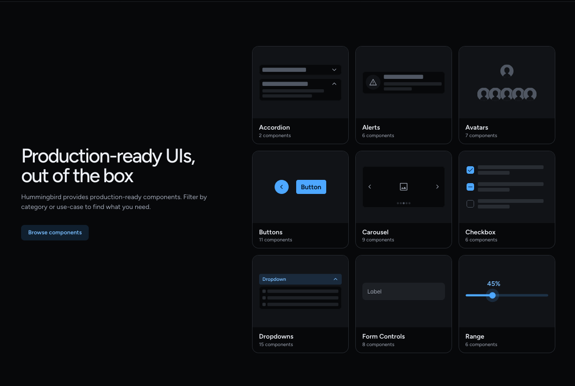Click the rightmost avatar in the overlapping avatar row

click(x=530, y=94)
